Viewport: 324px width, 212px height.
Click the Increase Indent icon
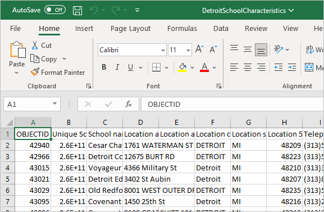point(292,67)
